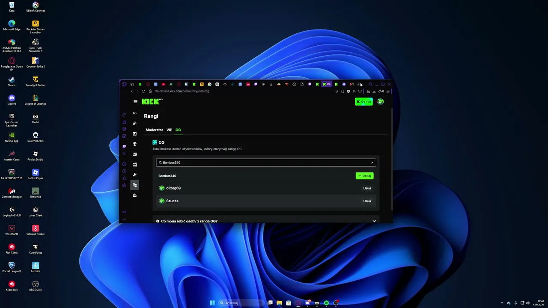Screen dimensions: 548x308
Task: Add Bambus240 with the Dodaj button
Action: point(364,176)
